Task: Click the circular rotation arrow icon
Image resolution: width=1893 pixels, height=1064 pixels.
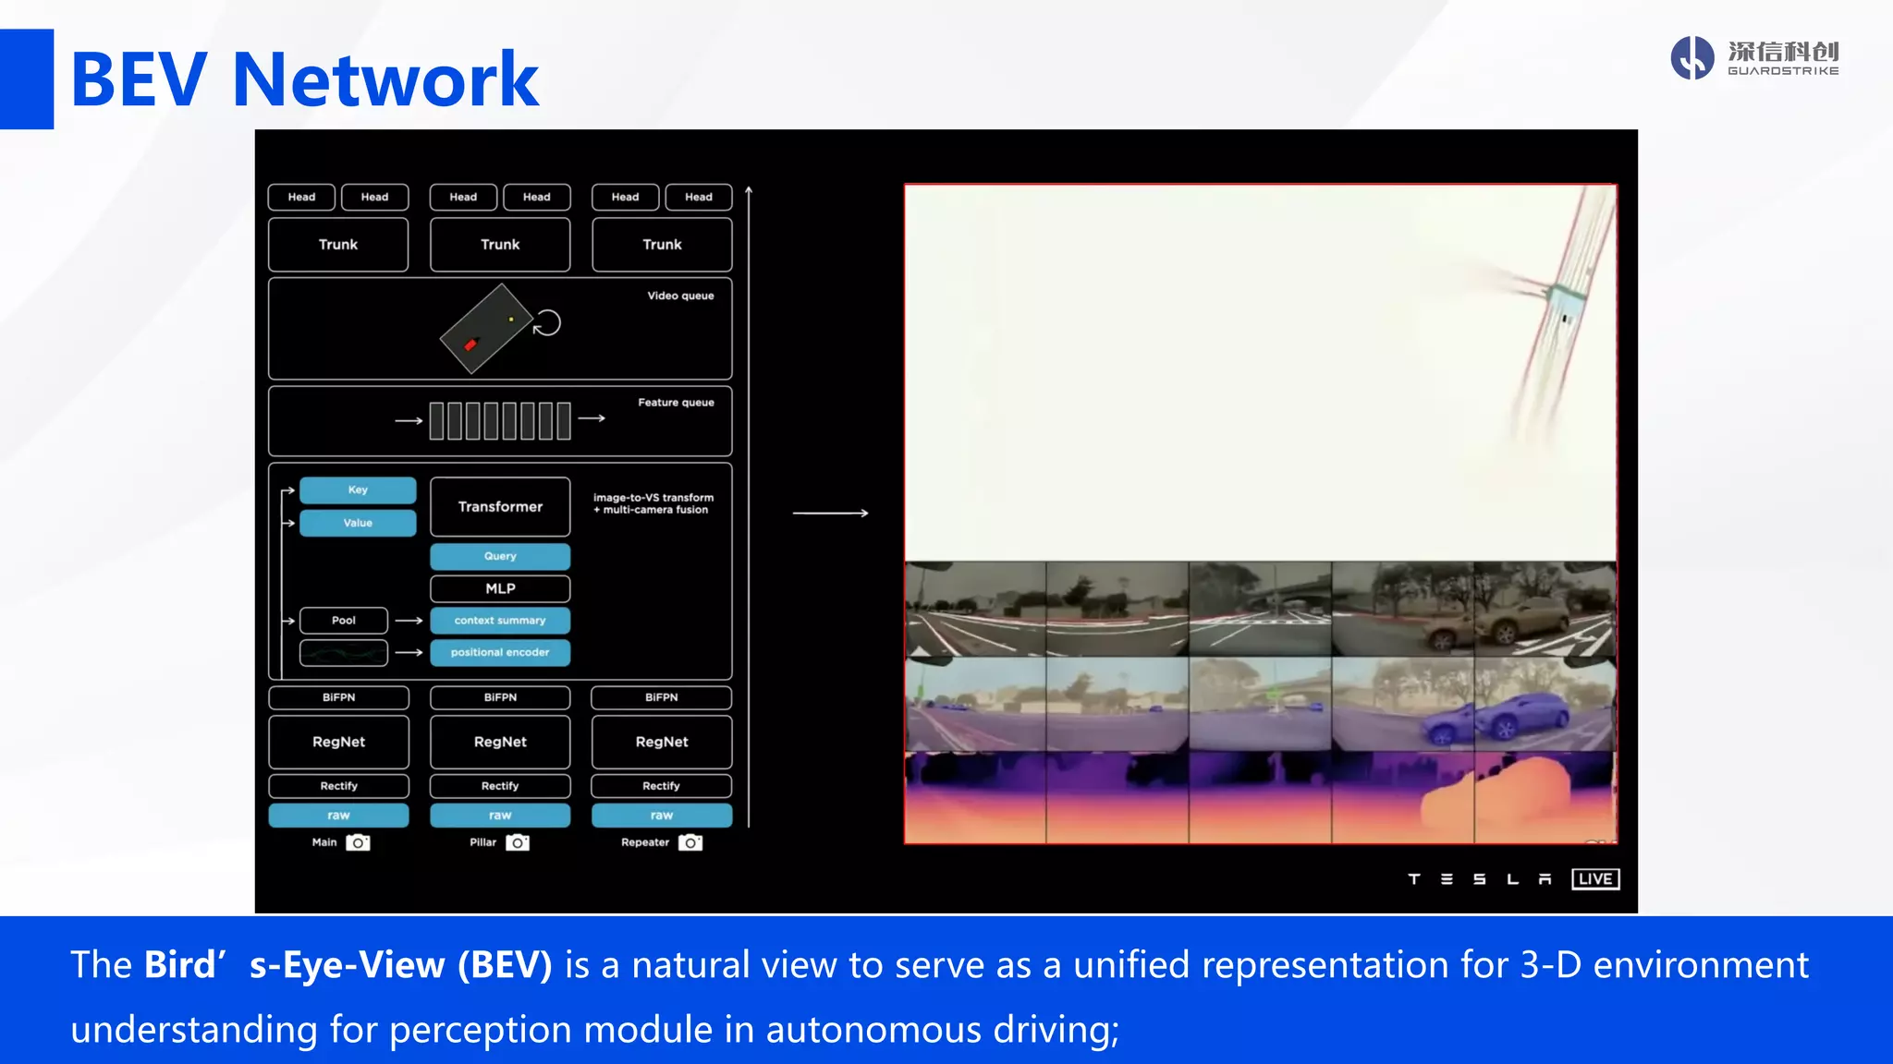Action: point(547,323)
